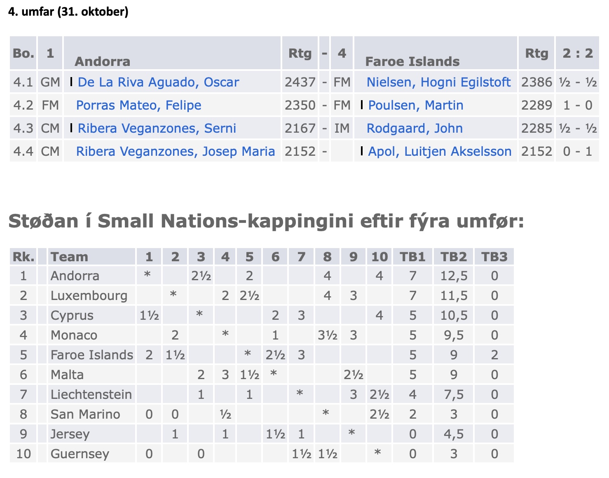Click the TB2 column header

click(x=453, y=257)
